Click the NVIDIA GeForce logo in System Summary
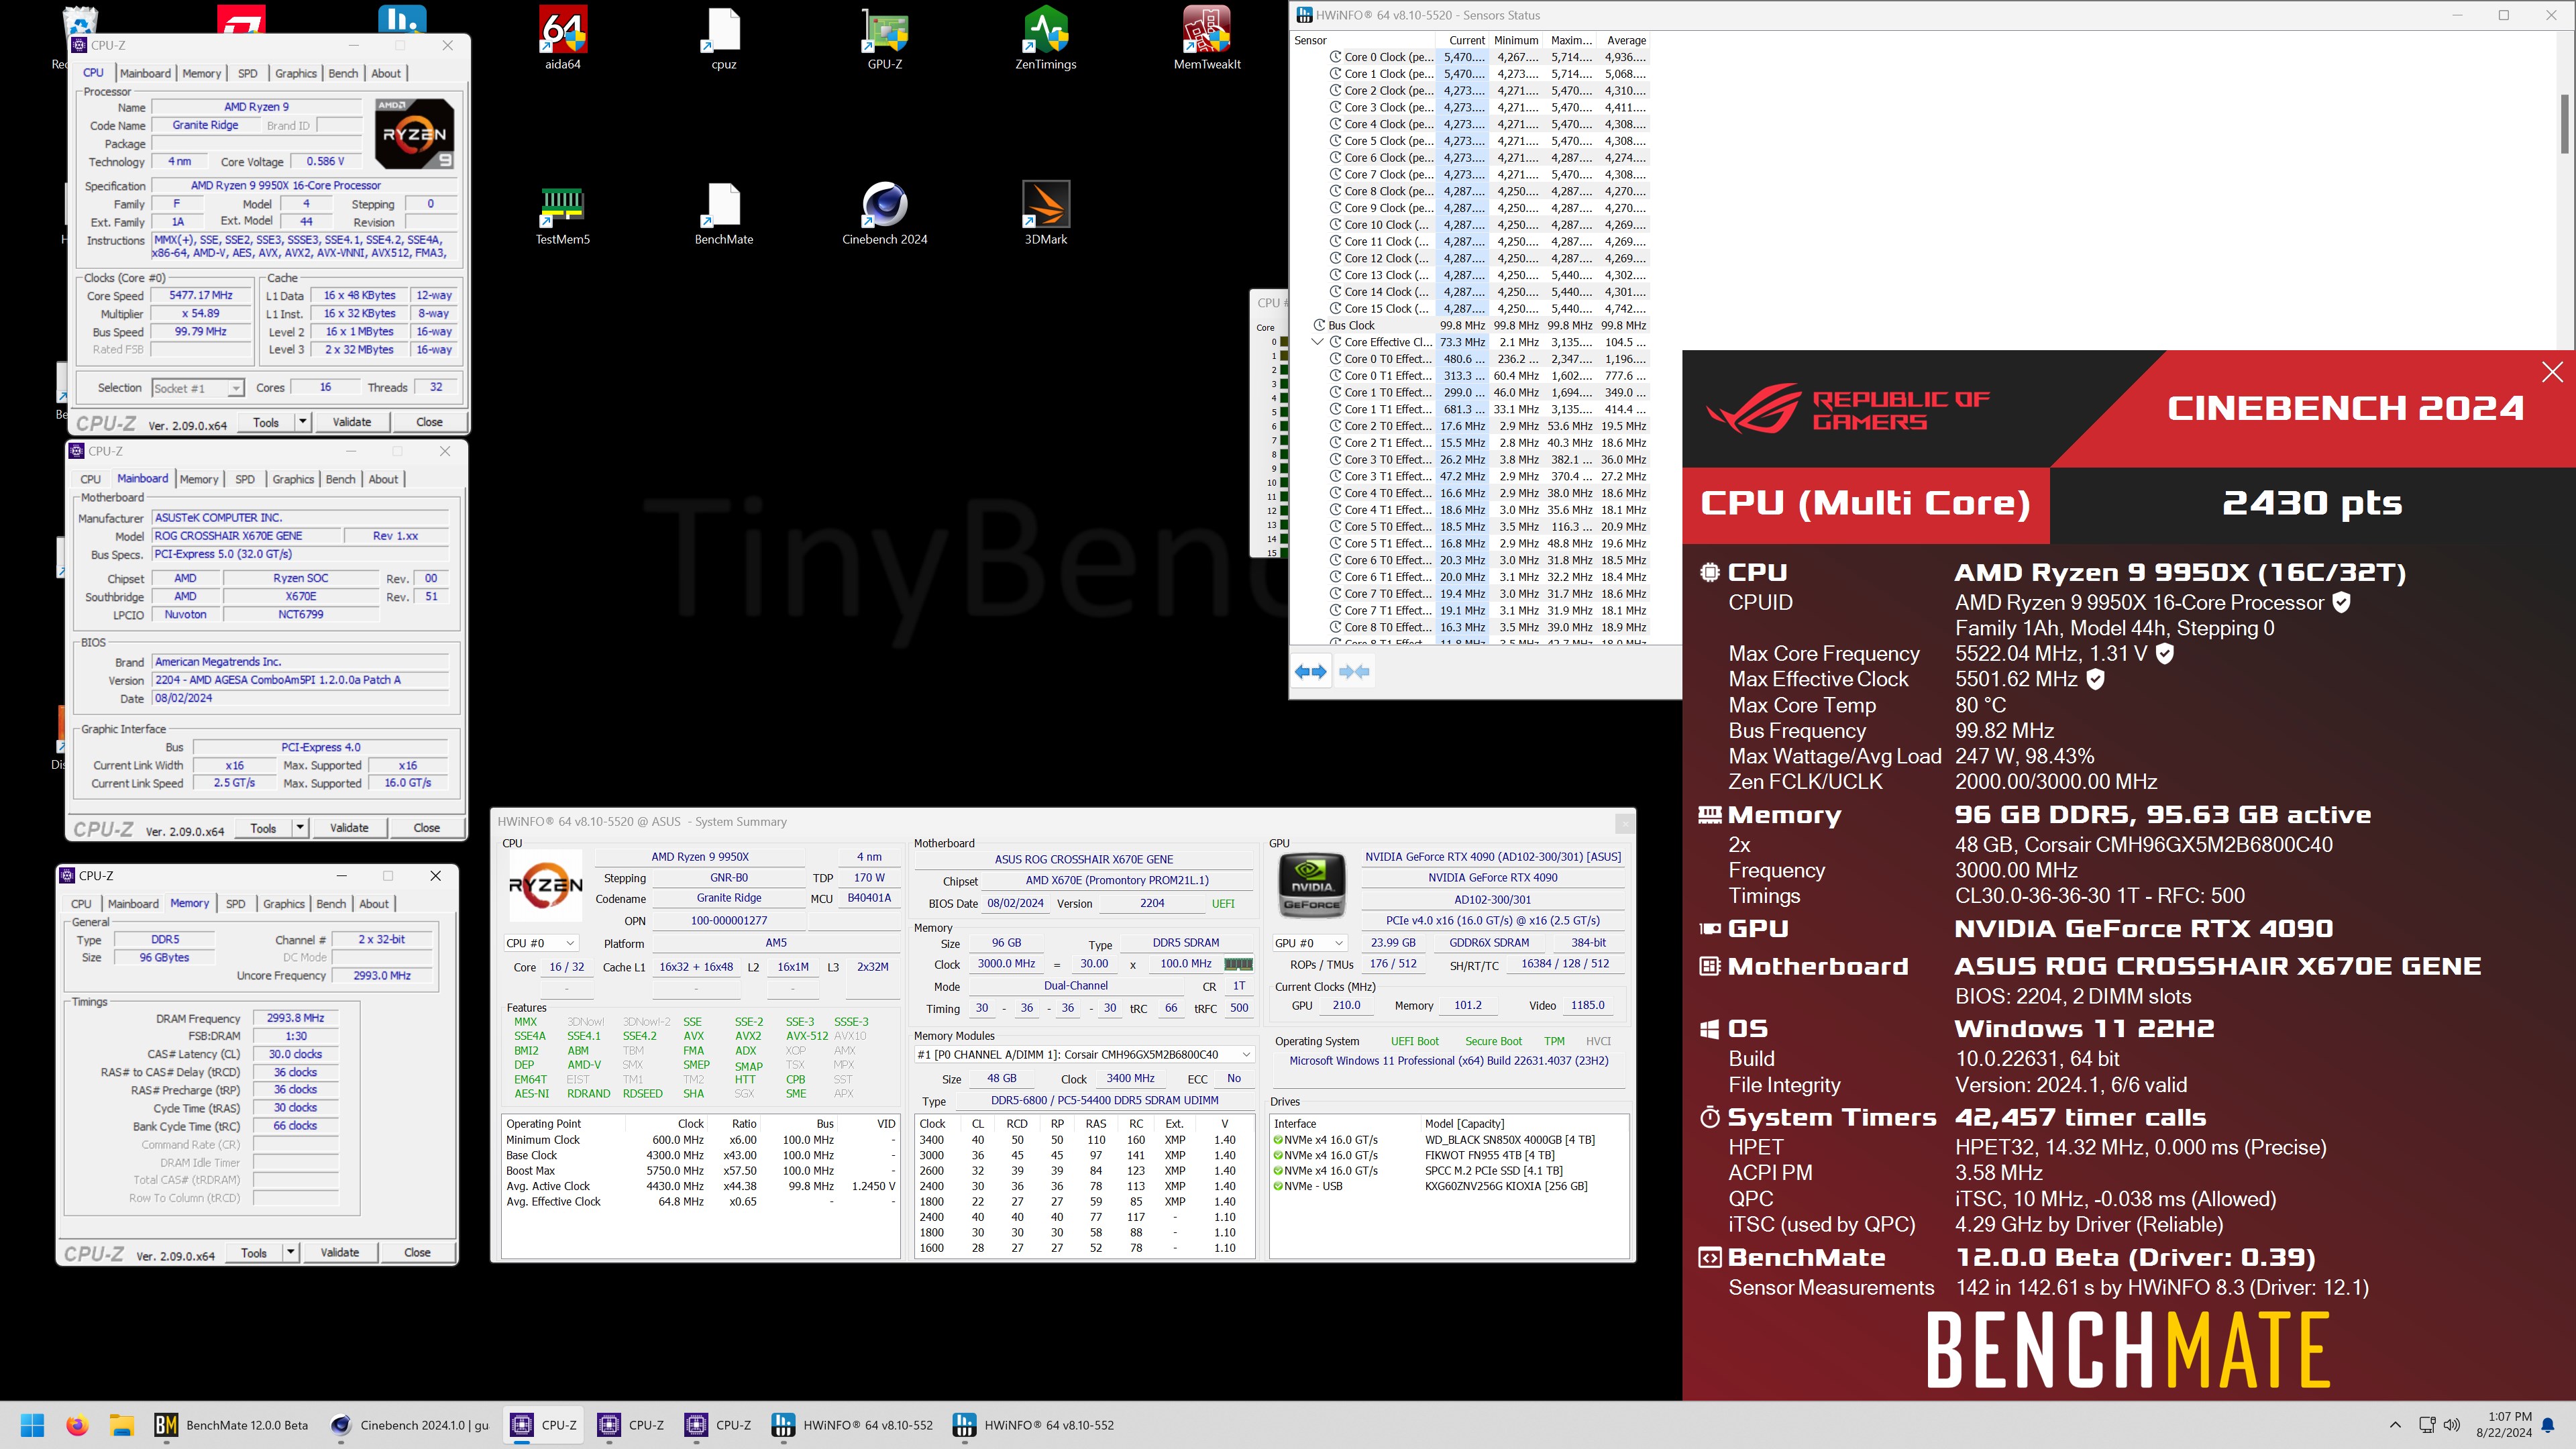The image size is (2576, 1449). (1311, 885)
